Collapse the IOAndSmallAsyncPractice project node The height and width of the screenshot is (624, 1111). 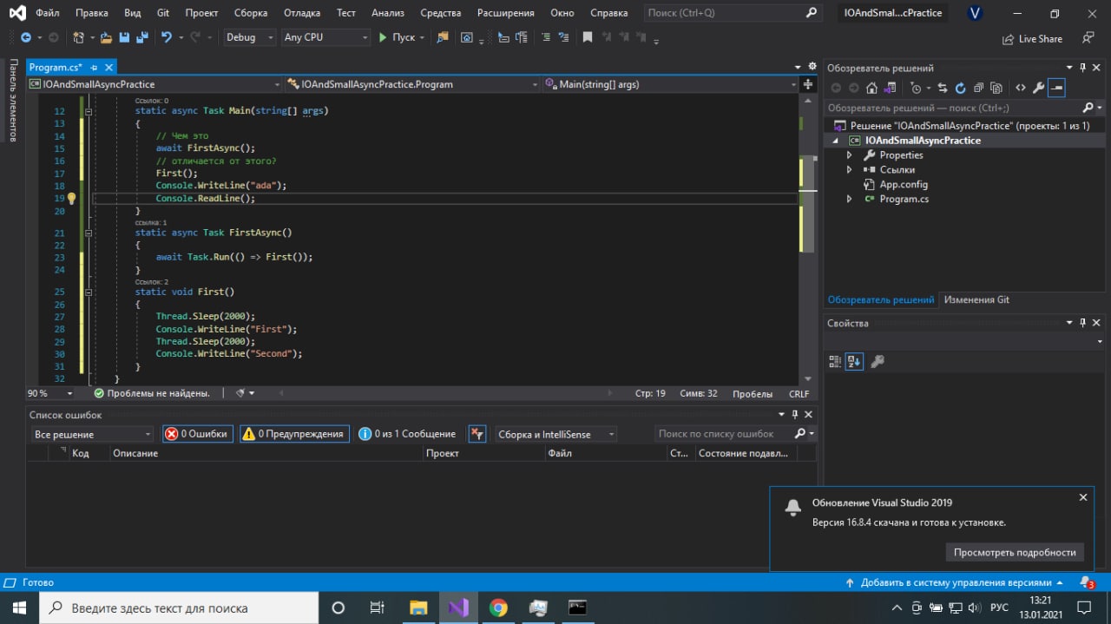click(x=836, y=141)
